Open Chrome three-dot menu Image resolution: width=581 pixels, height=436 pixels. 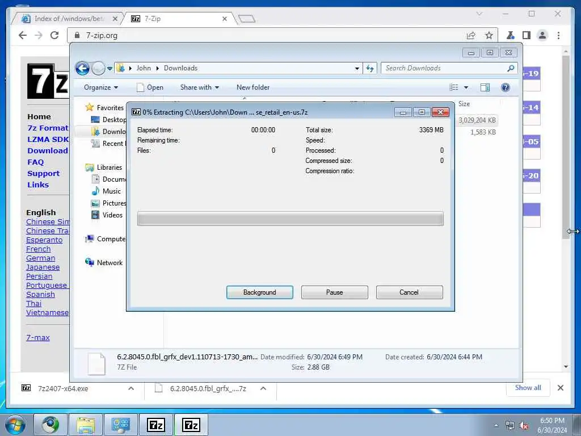point(558,35)
